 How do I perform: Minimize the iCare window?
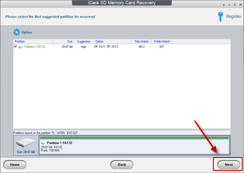229,5
